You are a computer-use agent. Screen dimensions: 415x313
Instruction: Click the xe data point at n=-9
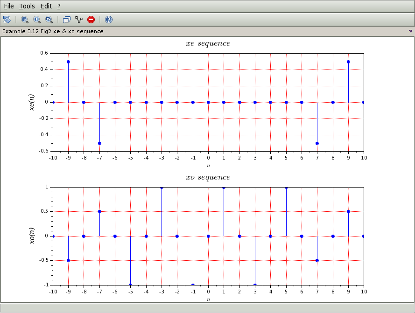[68, 62]
